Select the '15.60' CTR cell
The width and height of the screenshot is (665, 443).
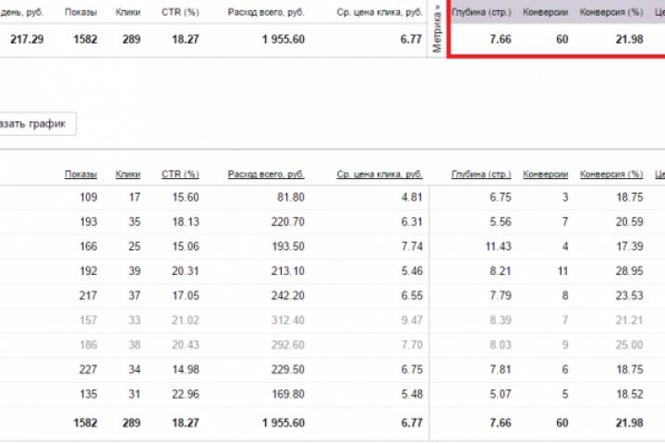coord(186,198)
